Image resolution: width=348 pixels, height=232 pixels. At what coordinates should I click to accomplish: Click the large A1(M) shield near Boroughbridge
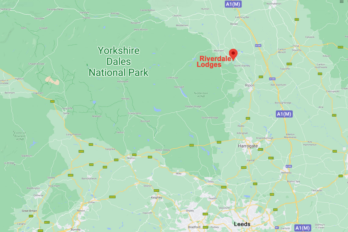284,114
